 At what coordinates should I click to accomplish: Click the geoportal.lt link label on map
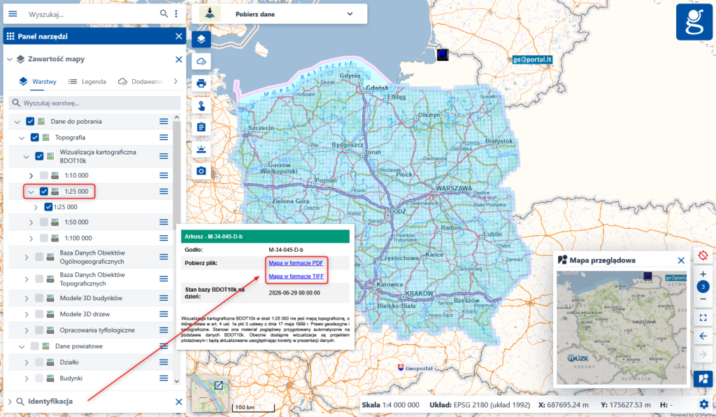tap(532, 59)
